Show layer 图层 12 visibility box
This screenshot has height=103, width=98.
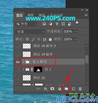point(18,78)
